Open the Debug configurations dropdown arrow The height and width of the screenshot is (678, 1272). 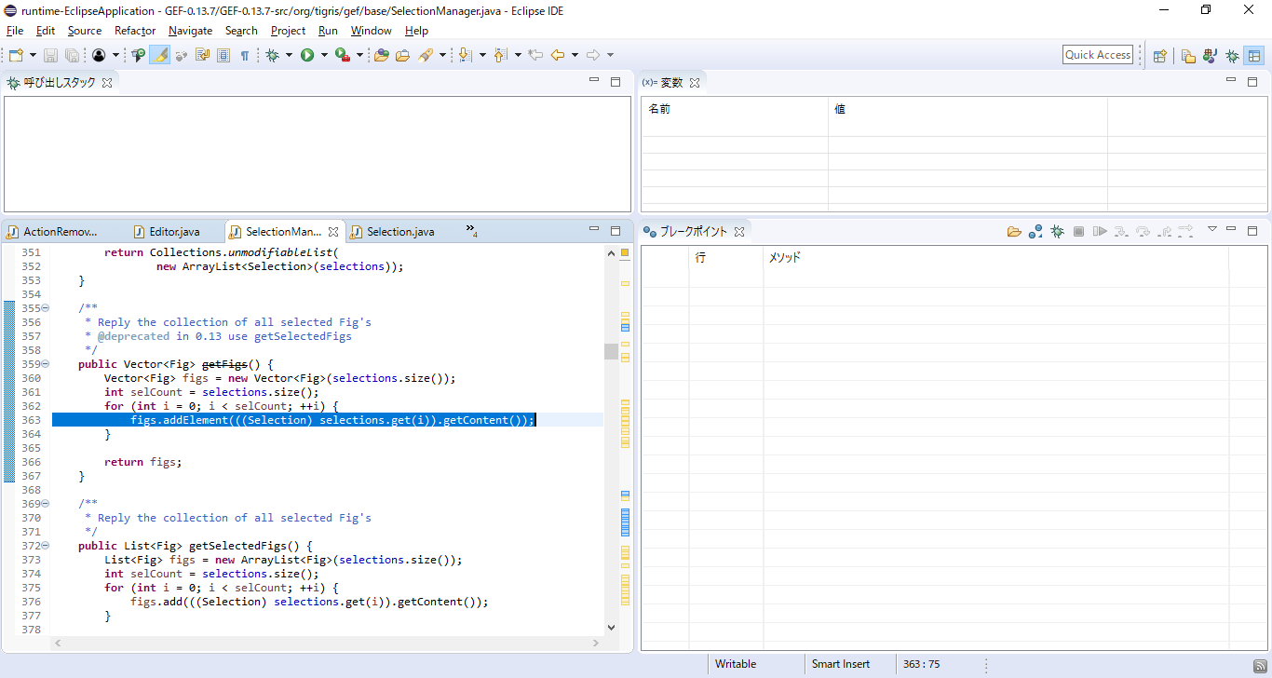(290, 56)
